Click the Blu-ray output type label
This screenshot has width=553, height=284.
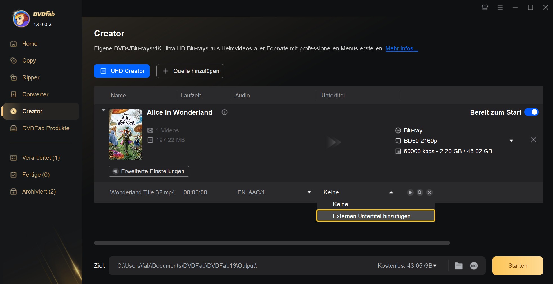413,130
